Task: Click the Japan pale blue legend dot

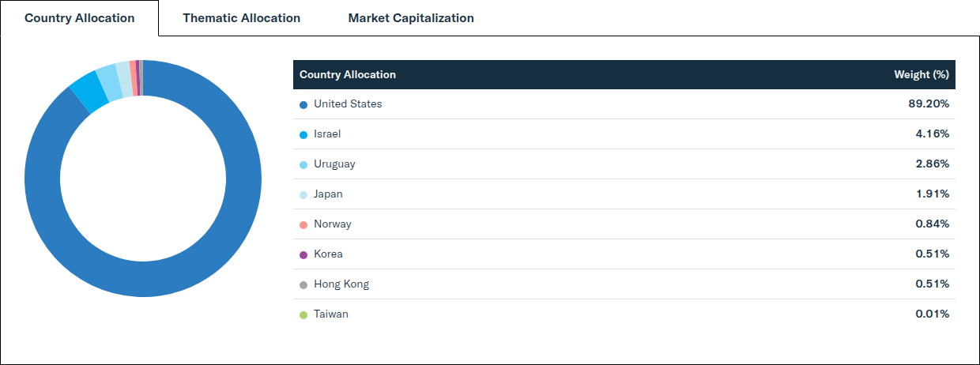Action: click(x=303, y=194)
